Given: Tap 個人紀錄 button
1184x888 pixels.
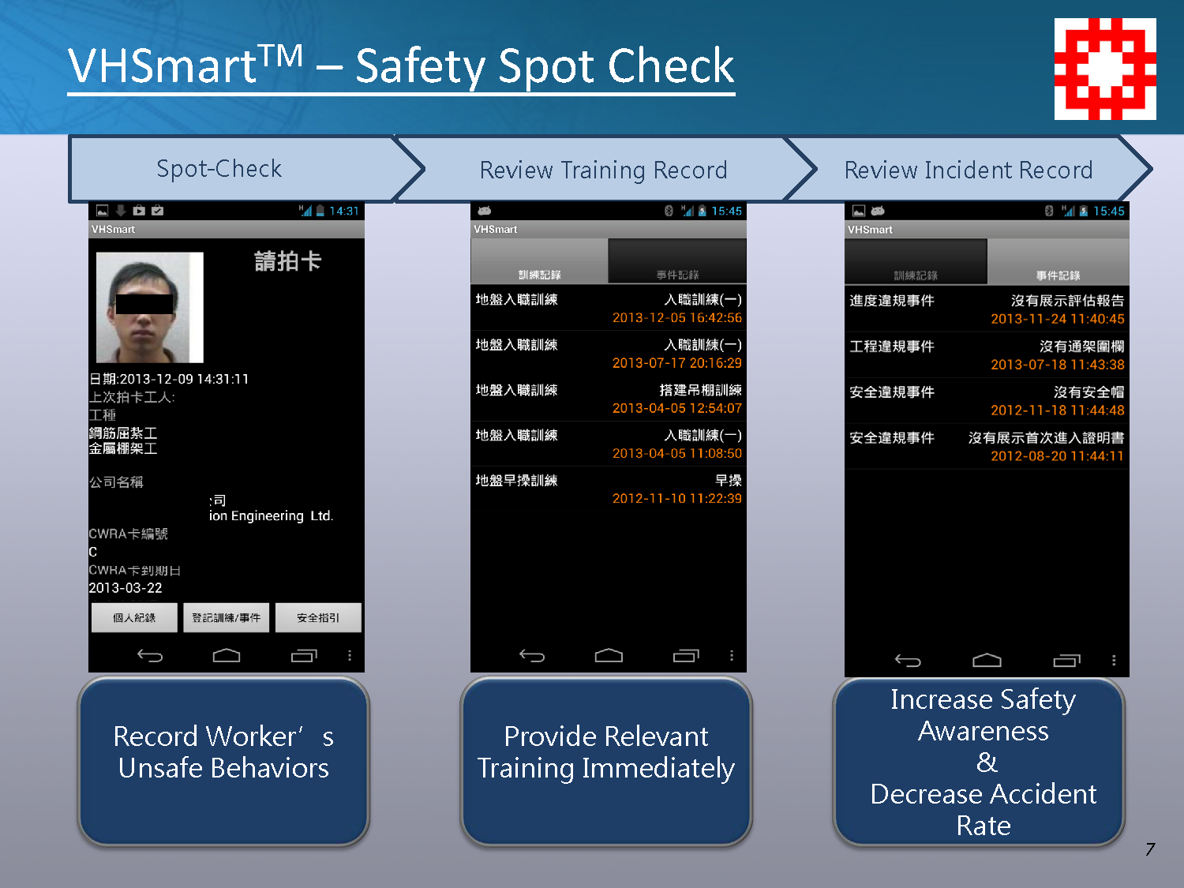Looking at the screenshot, I should pos(135,617).
